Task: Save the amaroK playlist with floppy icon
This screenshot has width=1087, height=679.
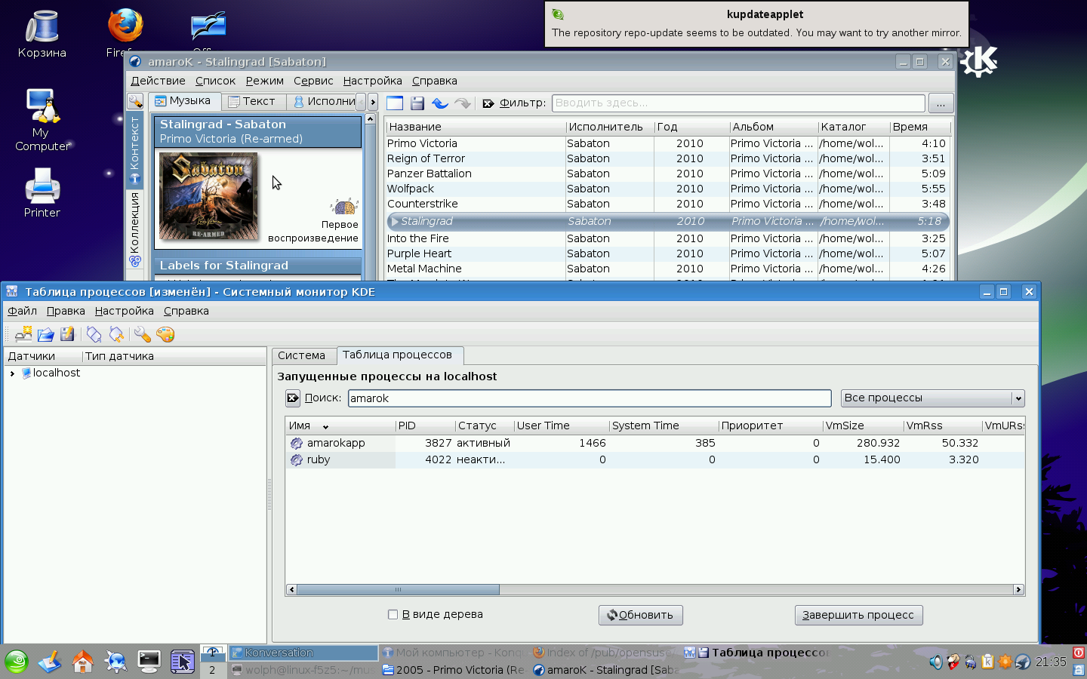Action: click(417, 103)
